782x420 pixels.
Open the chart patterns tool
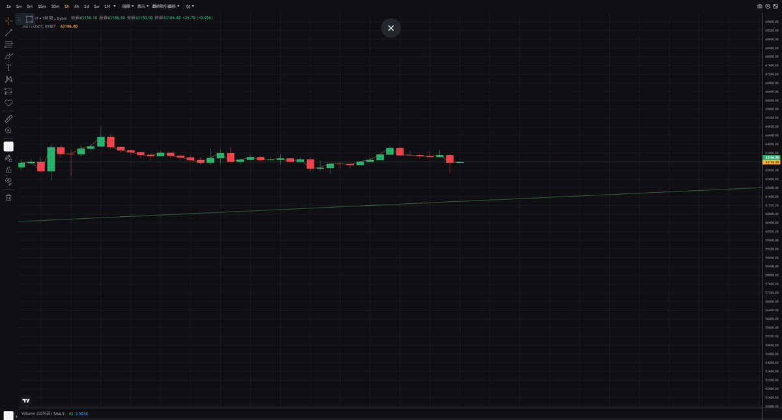[8, 79]
